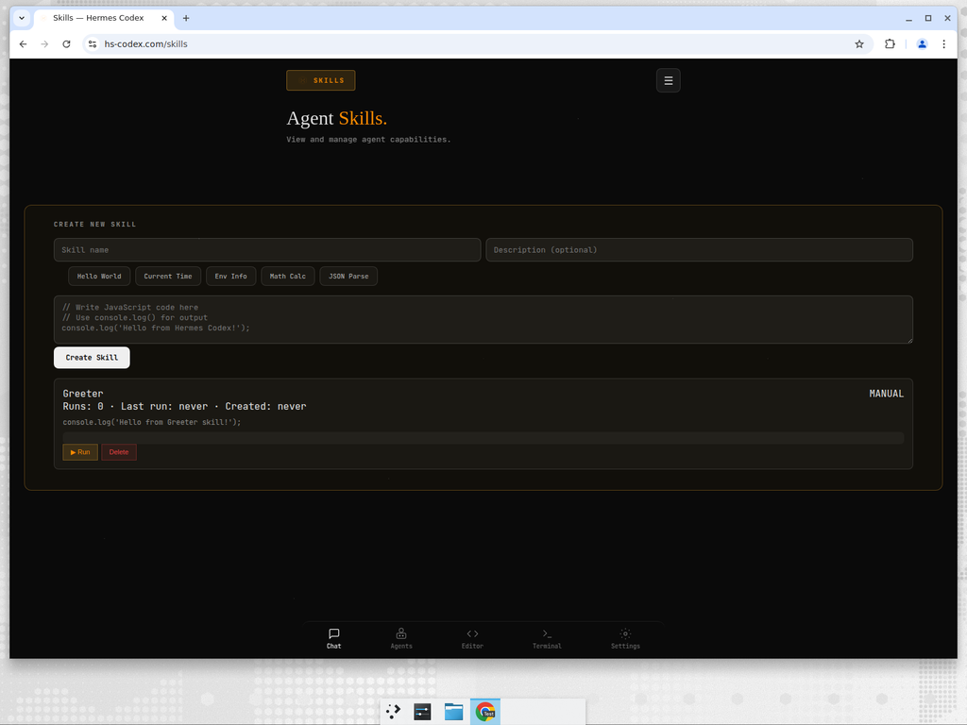Click into the JavaScript code textarea
Viewport: 967px width, 725px height.
pos(483,319)
